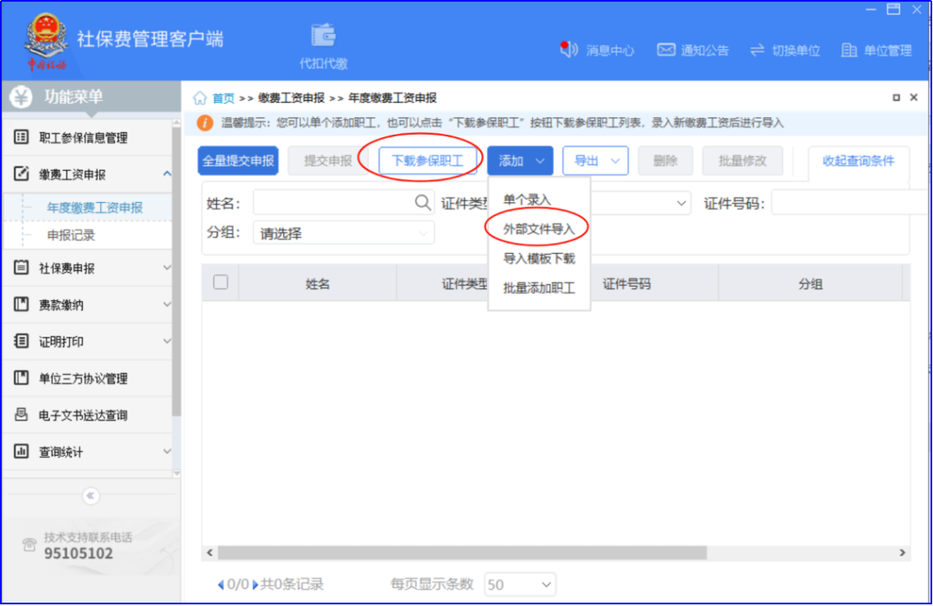Collapse sidebar with double-arrow icon
The image size is (933, 606).
[x=91, y=496]
